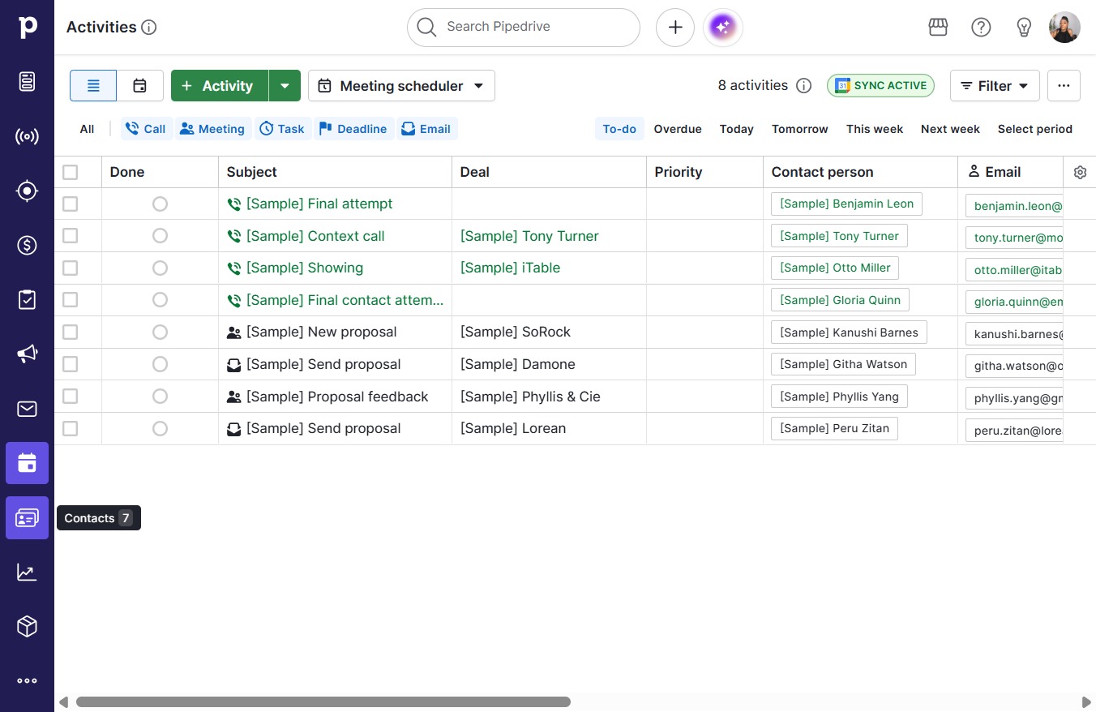
Task: Open the target-shaped sidebar icon
Action: click(x=27, y=191)
